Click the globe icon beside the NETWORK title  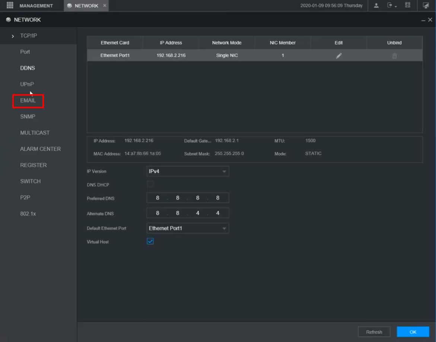pos(8,20)
